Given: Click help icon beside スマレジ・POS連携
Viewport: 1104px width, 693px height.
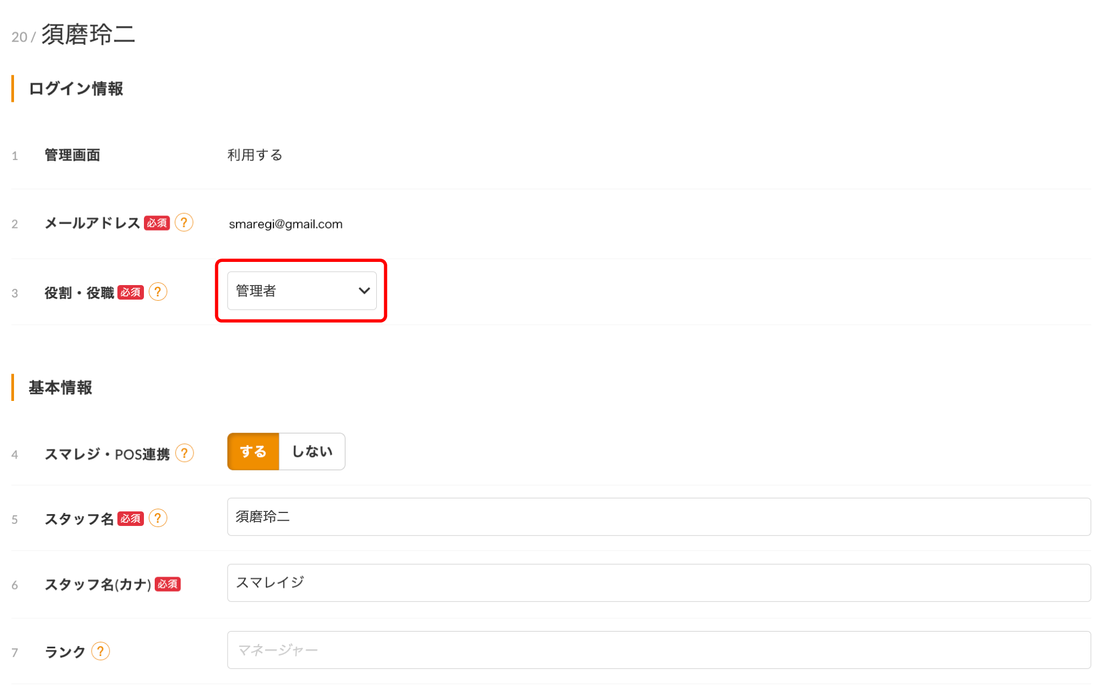Looking at the screenshot, I should coord(184,453).
